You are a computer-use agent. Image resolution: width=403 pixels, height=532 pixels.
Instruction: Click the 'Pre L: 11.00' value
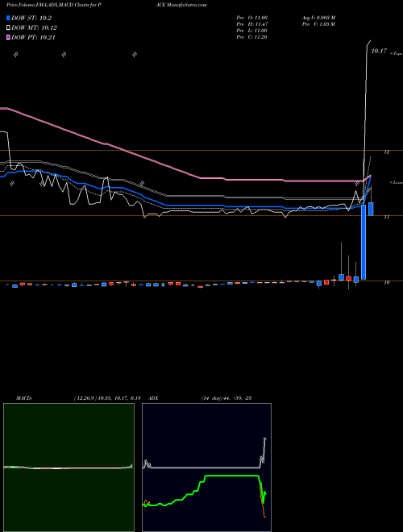click(251, 31)
